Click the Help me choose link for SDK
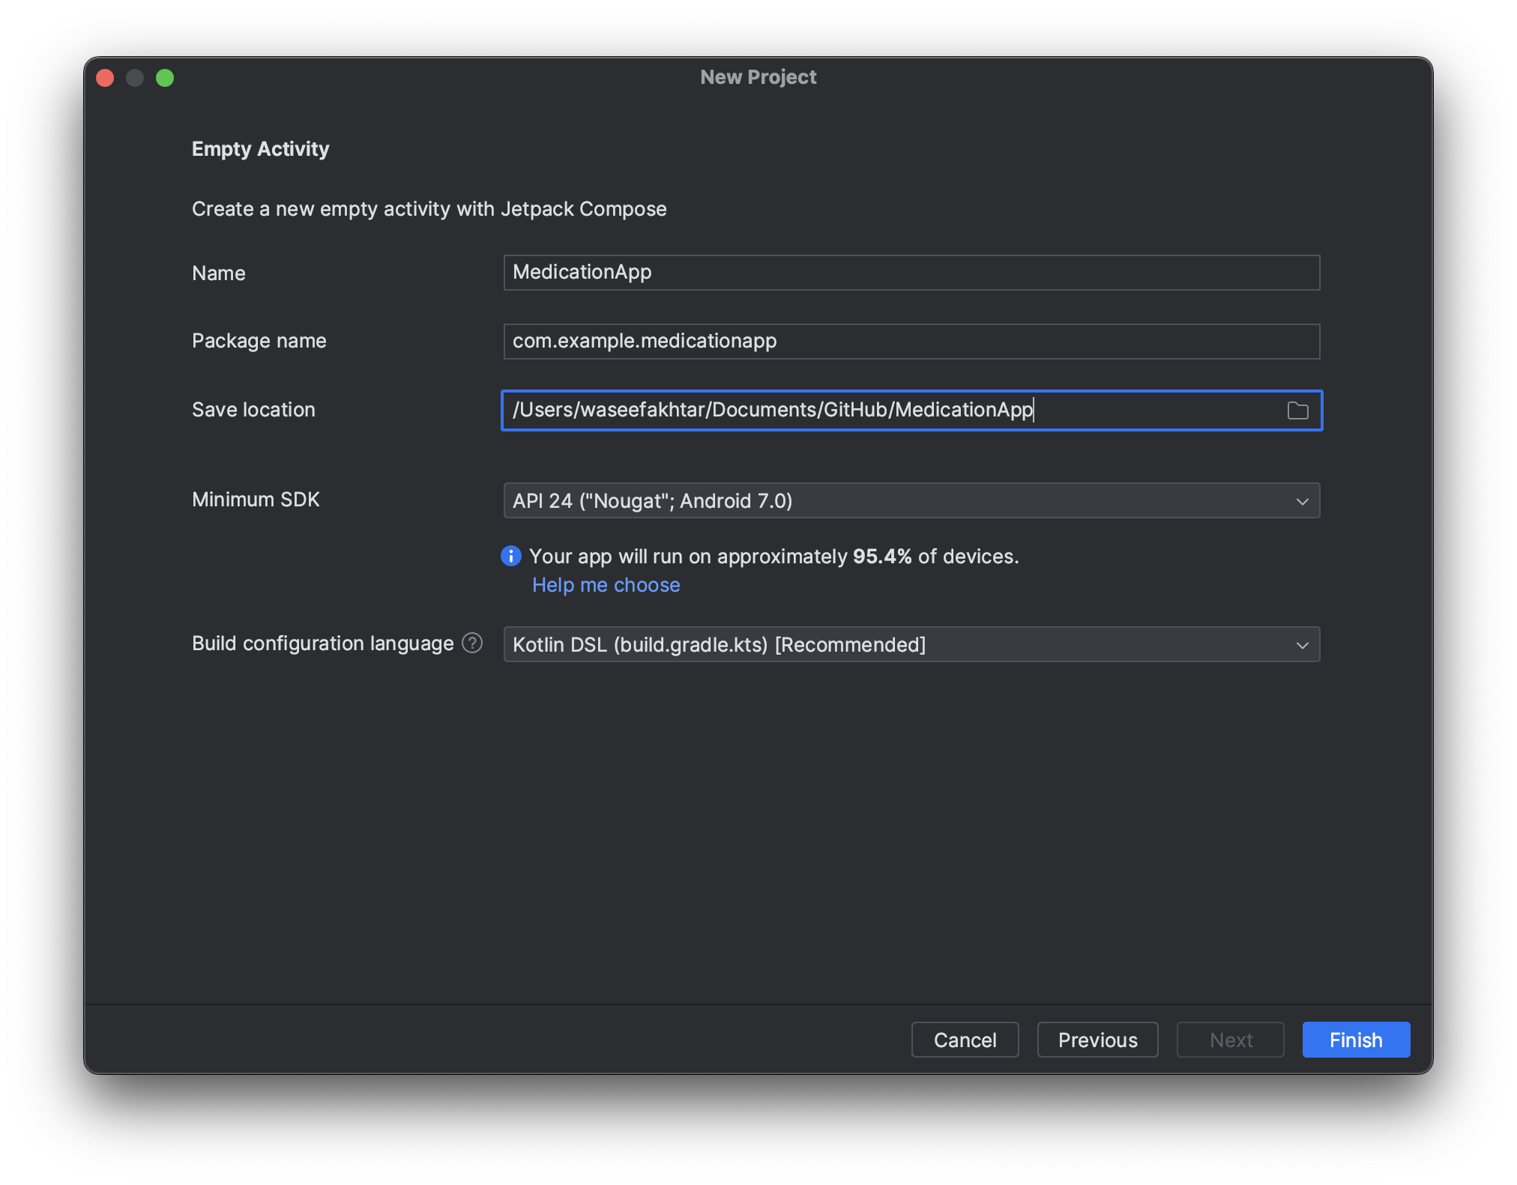1517x1185 pixels. (605, 584)
